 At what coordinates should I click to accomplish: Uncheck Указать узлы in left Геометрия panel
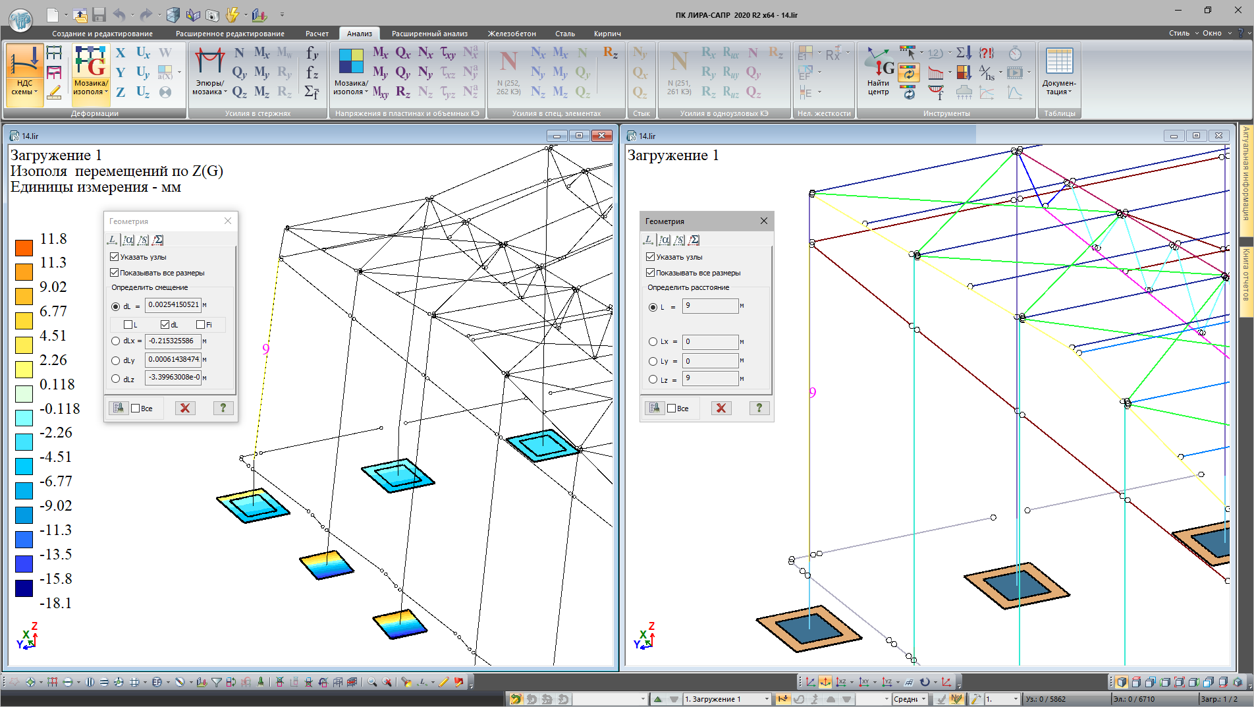tap(115, 257)
